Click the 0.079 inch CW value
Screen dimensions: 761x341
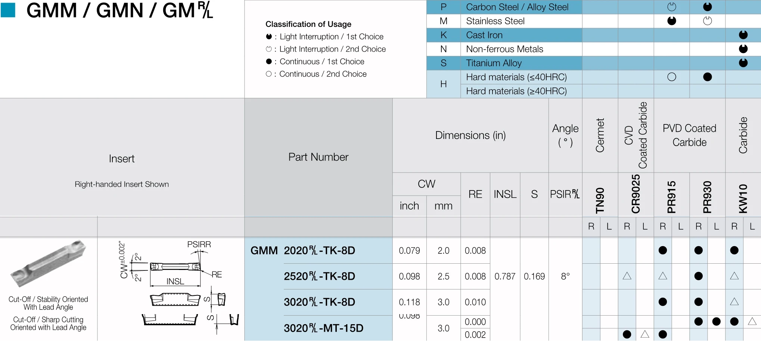(x=409, y=251)
